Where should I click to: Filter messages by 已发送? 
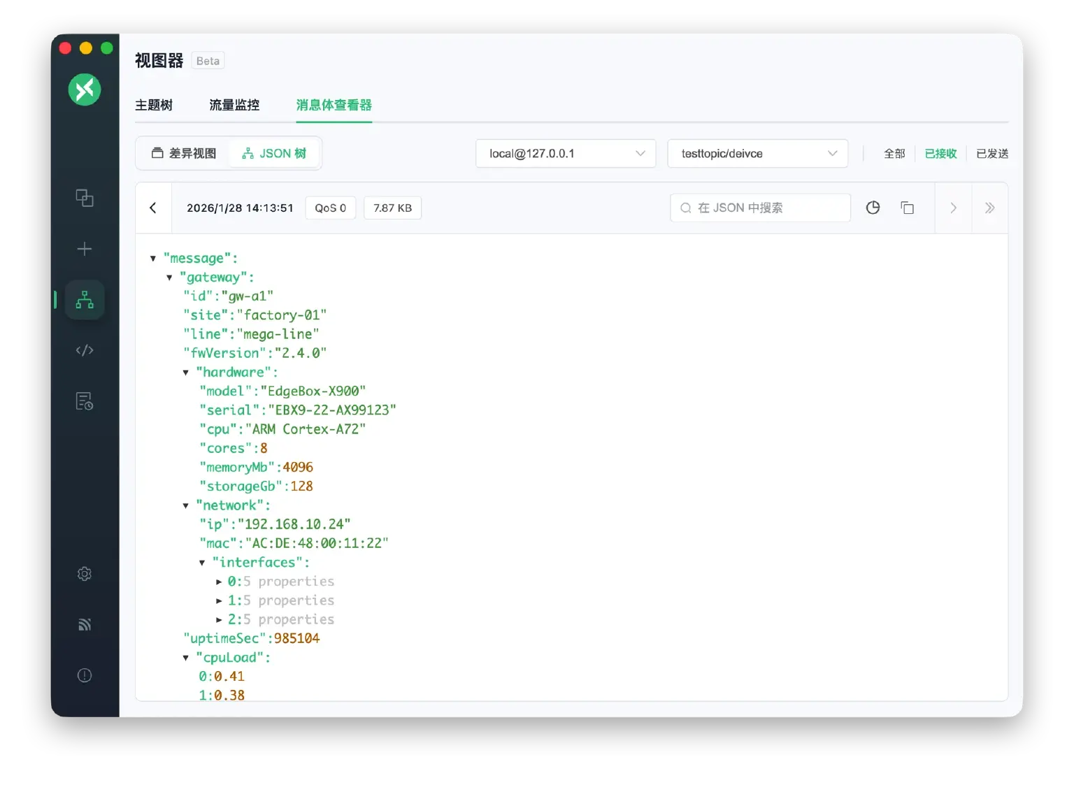pos(991,154)
